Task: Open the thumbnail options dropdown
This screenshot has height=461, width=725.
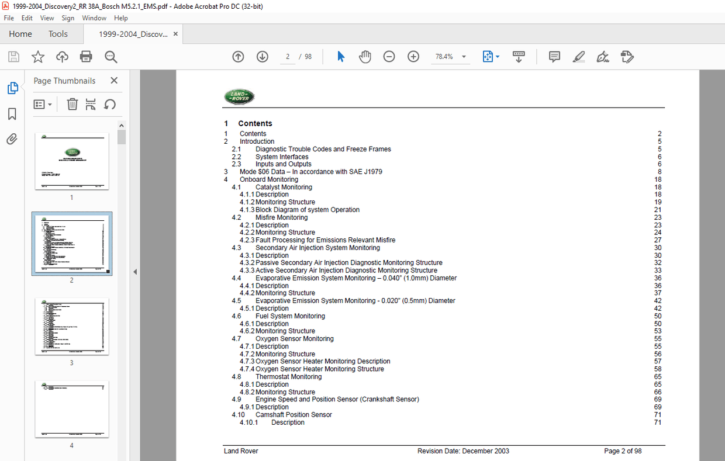Action: 43,104
